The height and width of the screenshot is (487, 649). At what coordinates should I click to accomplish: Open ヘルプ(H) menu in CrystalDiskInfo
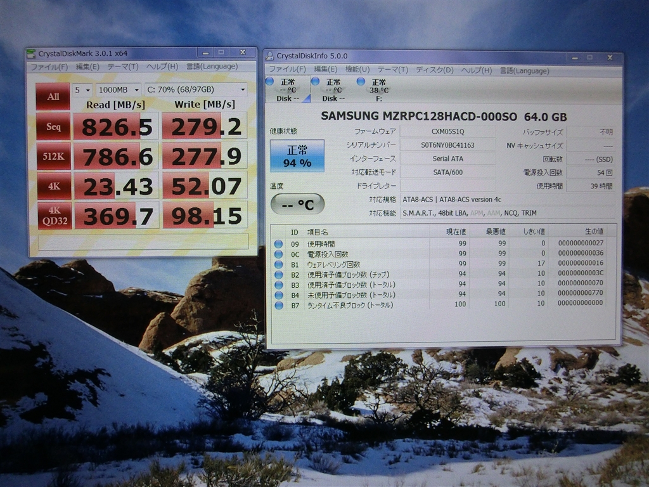tap(477, 70)
